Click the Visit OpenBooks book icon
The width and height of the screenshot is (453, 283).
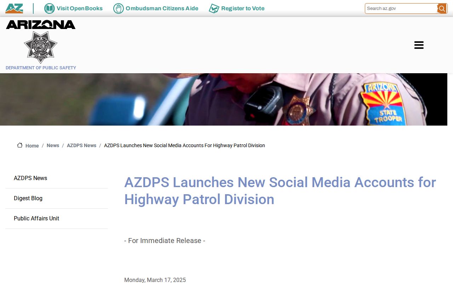pos(50,8)
